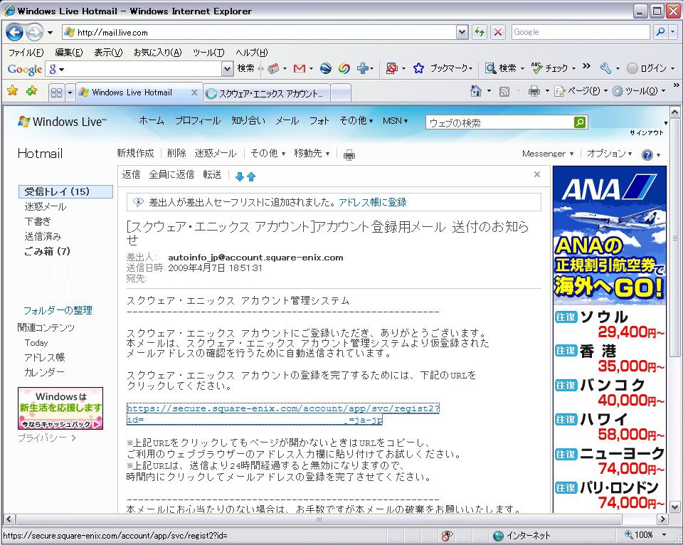Image resolution: width=683 pixels, height=545 pixels.
Task: Print this email with Hotmail printer icon
Action: click(349, 154)
